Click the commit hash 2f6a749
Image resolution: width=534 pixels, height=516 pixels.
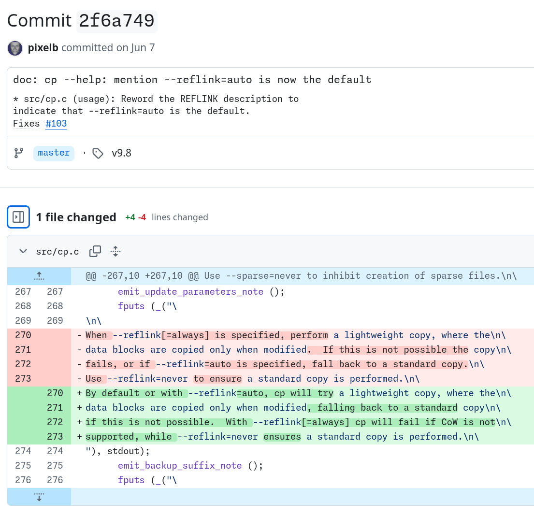116,21
